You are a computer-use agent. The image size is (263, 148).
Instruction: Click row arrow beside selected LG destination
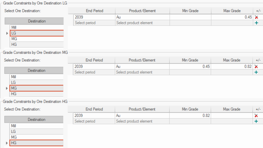pos(7,33)
